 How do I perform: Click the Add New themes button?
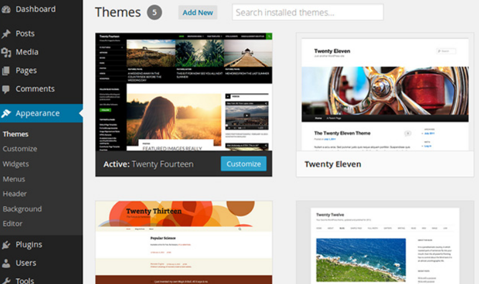198,12
